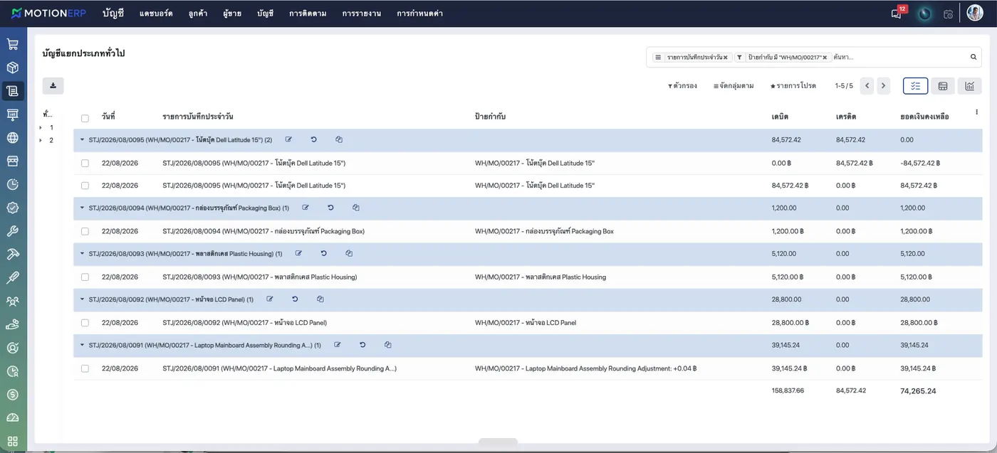This screenshot has height=453, width=997.
Task: Click the copy icon on STJ/2026/08/0093 group
Action: click(349, 253)
